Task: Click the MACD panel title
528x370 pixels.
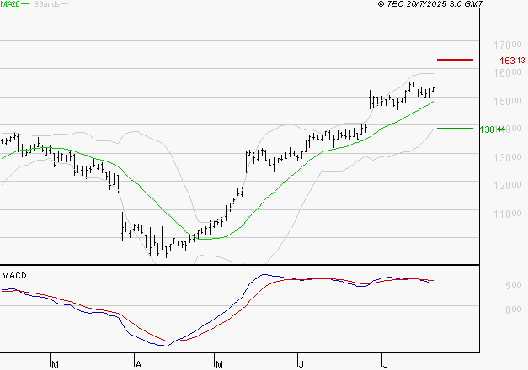Action: [13, 275]
